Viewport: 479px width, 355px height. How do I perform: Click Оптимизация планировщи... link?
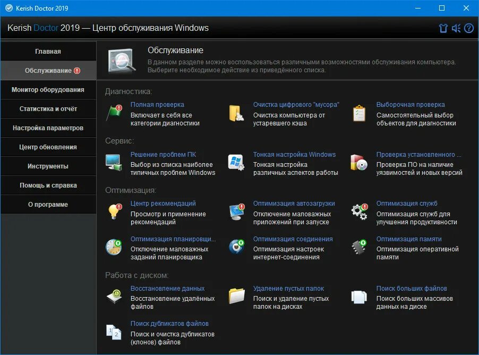pos(173,239)
